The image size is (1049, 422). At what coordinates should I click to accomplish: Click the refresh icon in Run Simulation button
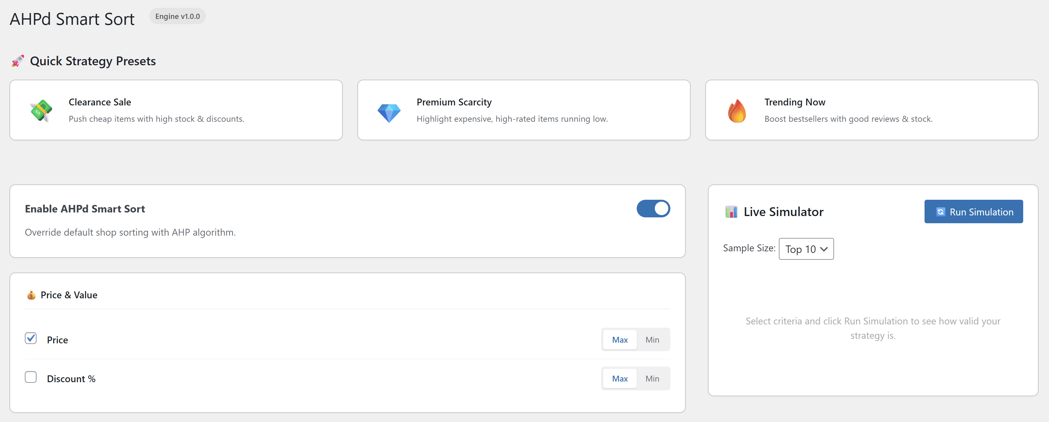point(940,211)
